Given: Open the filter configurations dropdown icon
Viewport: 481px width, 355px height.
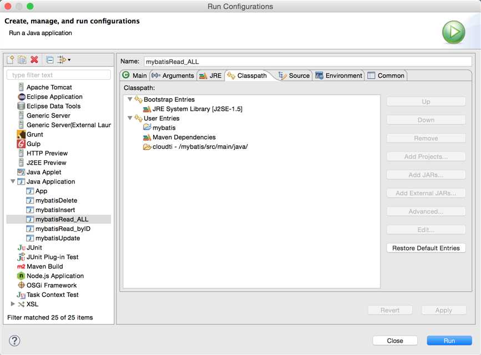Looking at the screenshot, I should [64, 59].
